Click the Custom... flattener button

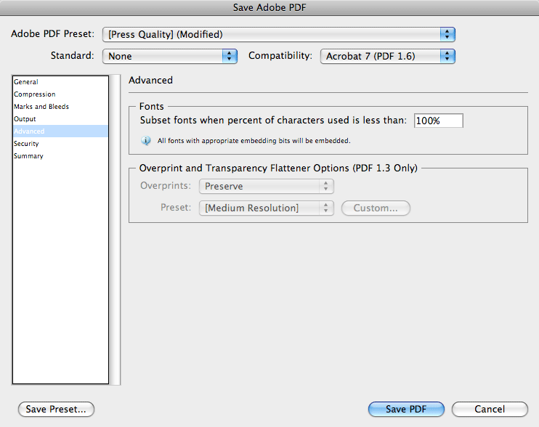click(x=376, y=208)
